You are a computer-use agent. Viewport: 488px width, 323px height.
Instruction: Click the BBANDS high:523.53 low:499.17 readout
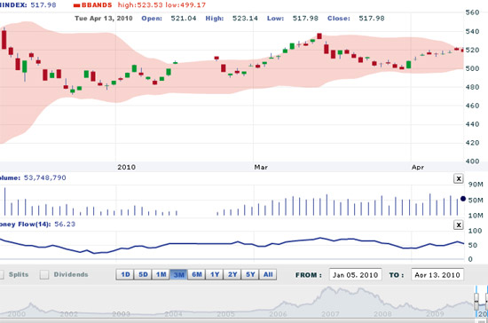[x=161, y=5]
